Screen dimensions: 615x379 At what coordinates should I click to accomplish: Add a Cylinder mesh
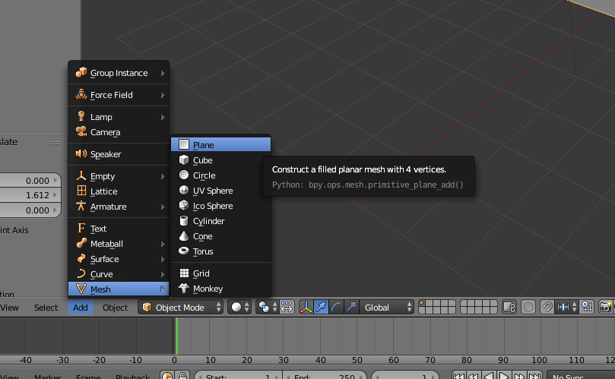click(220, 221)
